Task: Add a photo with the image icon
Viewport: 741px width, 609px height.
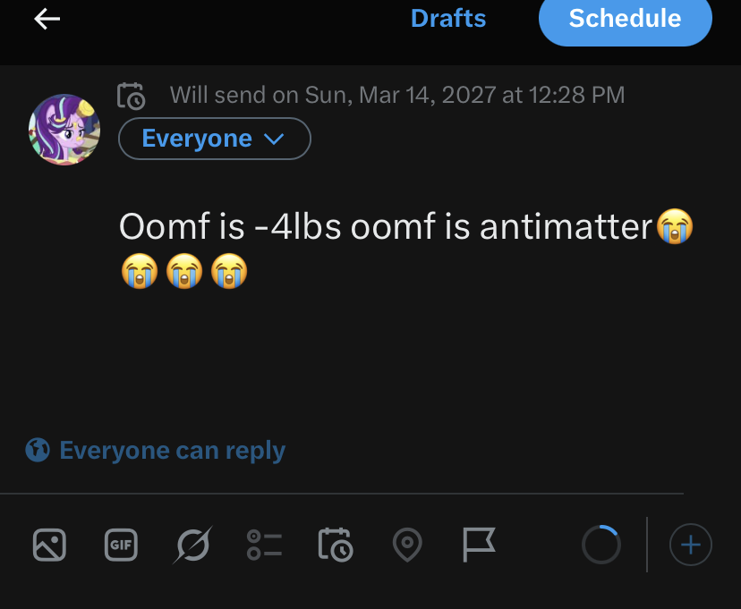Action: point(49,545)
